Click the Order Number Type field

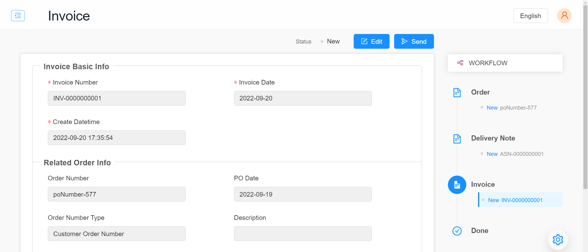pos(117,234)
